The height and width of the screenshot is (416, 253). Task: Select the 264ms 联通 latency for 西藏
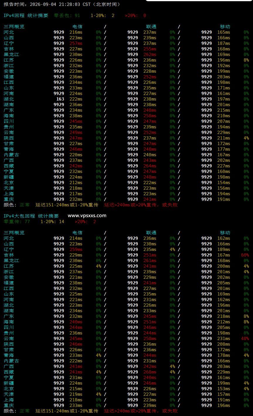(x=150, y=166)
